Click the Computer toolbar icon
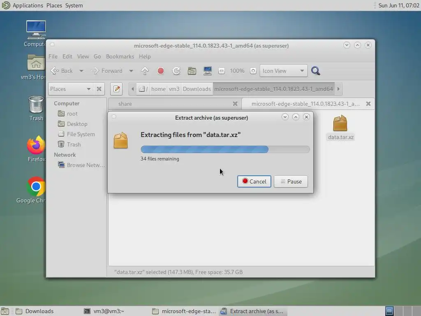Image resolution: width=421 pixels, height=316 pixels. pyautogui.click(x=208, y=71)
